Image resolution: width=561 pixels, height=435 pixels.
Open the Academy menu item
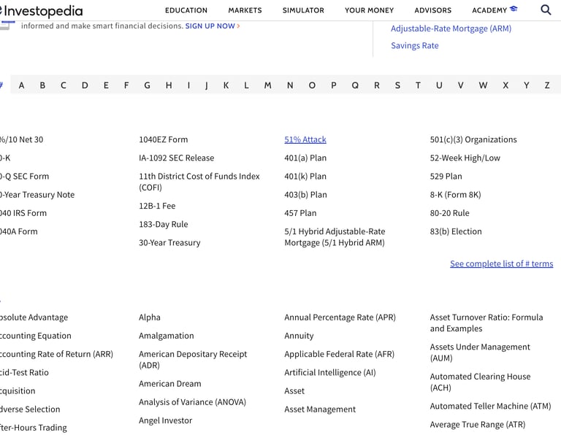coord(495,10)
